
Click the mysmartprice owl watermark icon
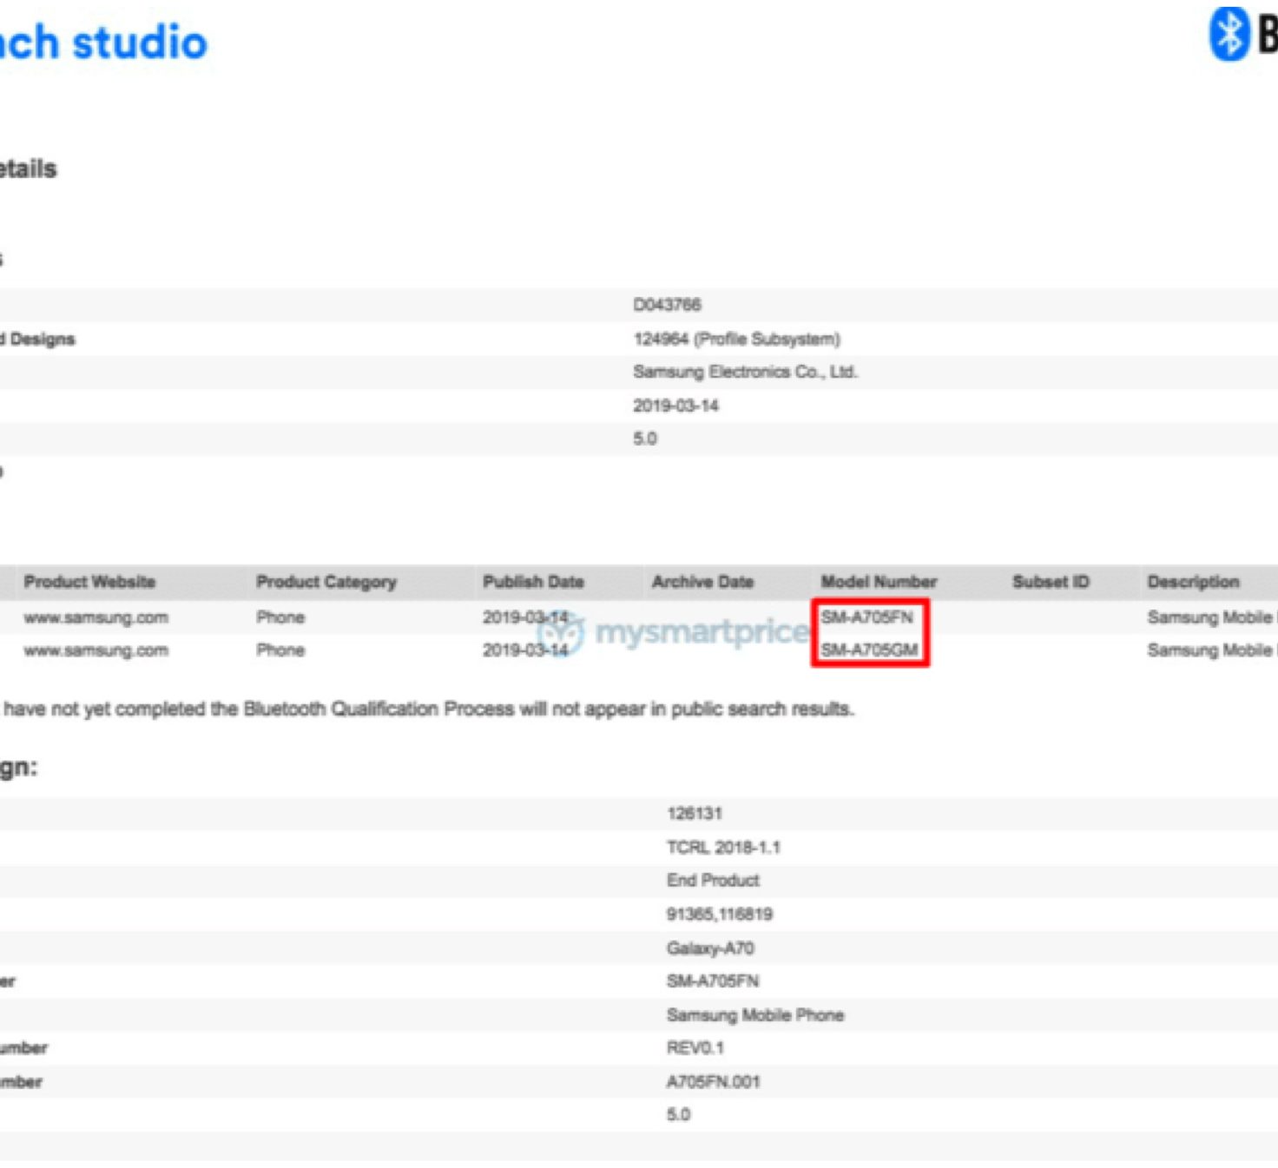562,634
